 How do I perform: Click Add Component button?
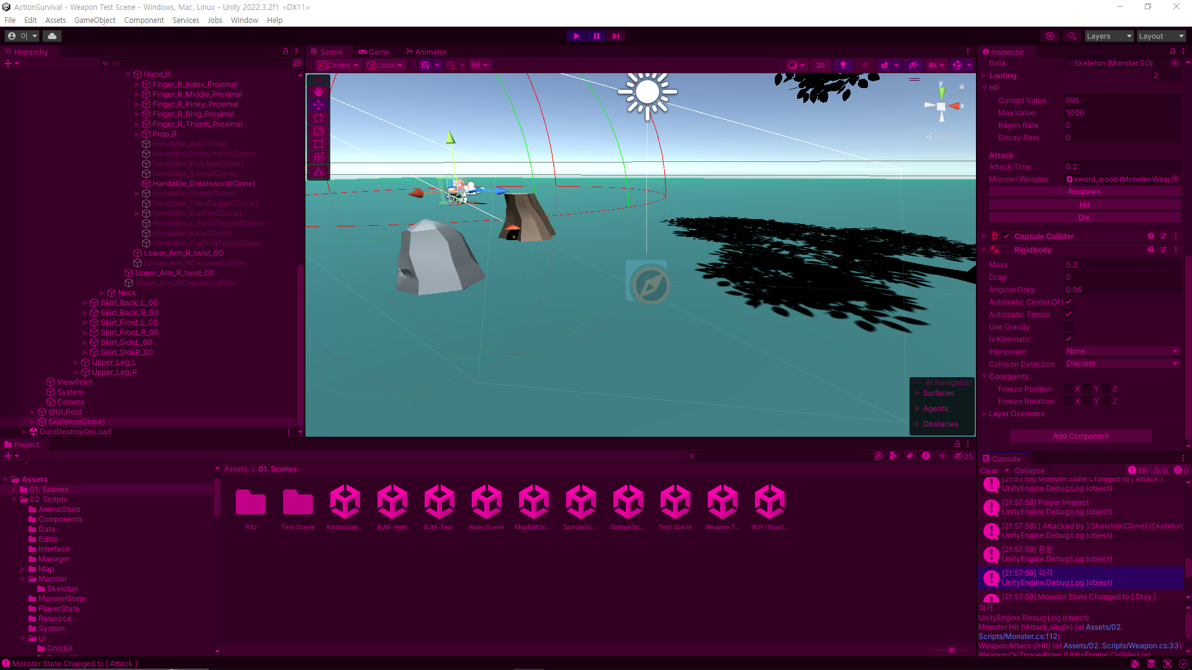1080,436
